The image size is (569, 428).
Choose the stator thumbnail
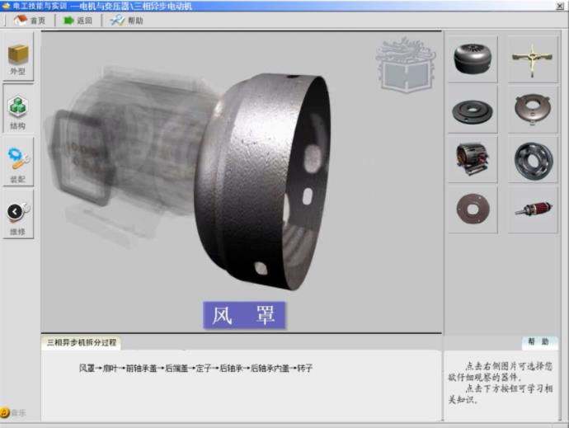tap(473, 160)
